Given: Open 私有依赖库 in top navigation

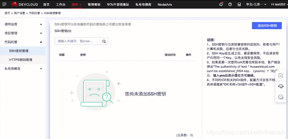Looking at the screenshot, I should coord(143,4).
